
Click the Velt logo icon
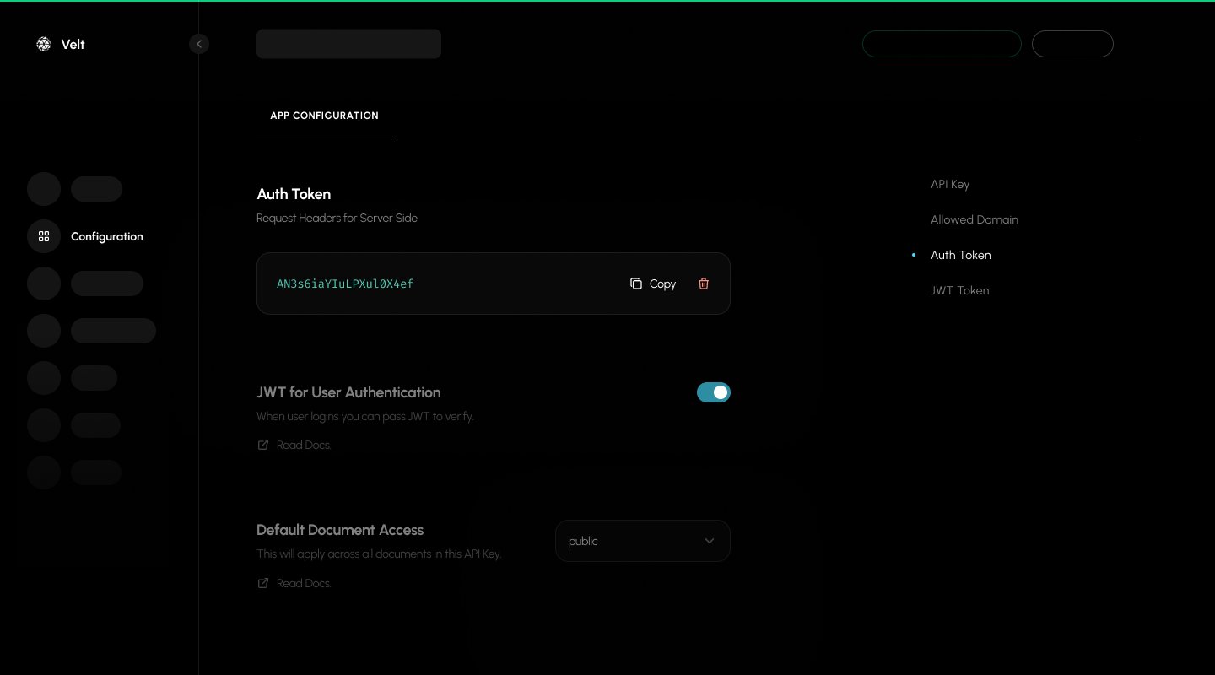click(44, 44)
